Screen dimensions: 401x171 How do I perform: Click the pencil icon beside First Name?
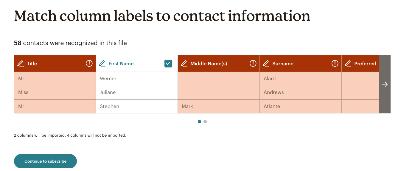(102, 64)
